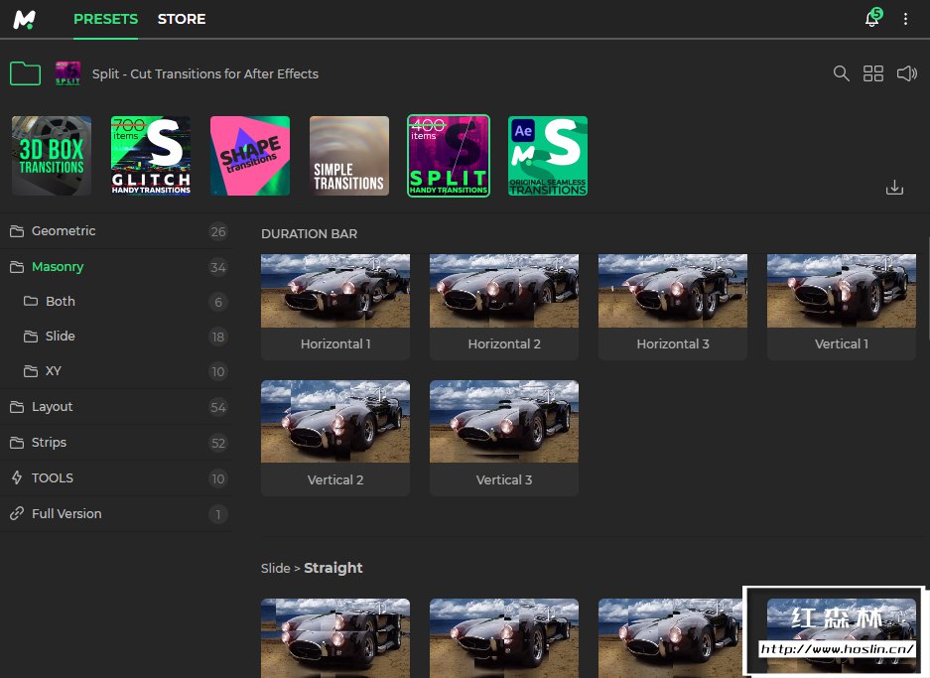Screen dimensions: 930x678
Task: Select the Horizontal 3 preset thumbnail
Action: (x=673, y=291)
